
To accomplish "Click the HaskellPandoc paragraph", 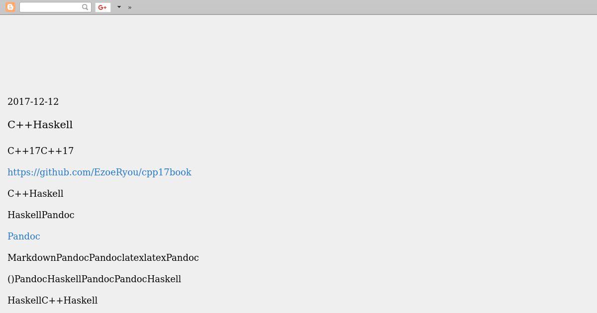I will point(41,215).
